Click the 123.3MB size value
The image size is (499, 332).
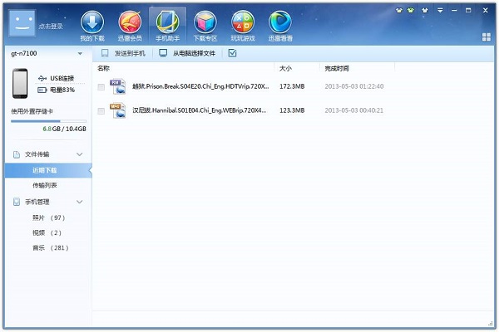click(292, 110)
